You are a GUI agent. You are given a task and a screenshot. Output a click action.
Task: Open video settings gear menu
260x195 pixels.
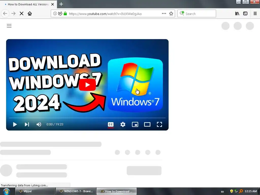click(123, 124)
